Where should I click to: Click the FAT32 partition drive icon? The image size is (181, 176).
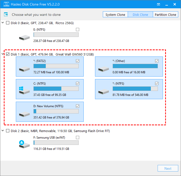point(24,69)
